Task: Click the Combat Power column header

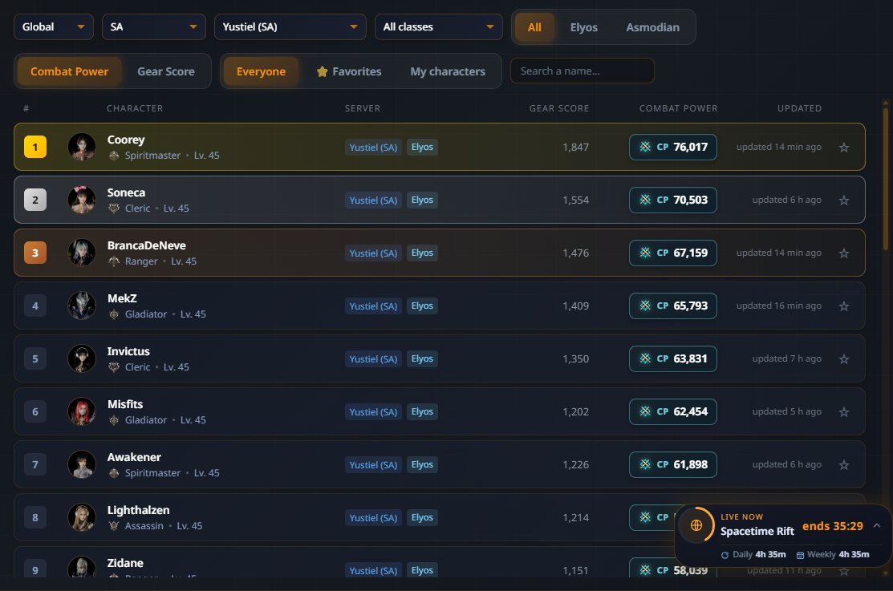Action: (x=678, y=108)
